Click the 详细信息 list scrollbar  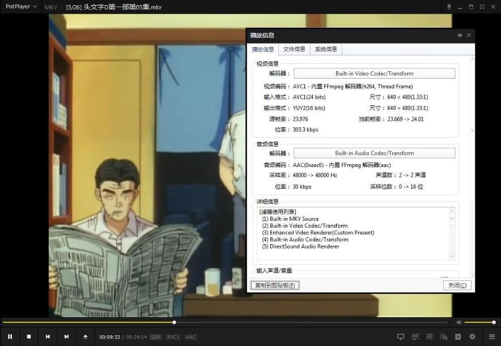point(452,232)
